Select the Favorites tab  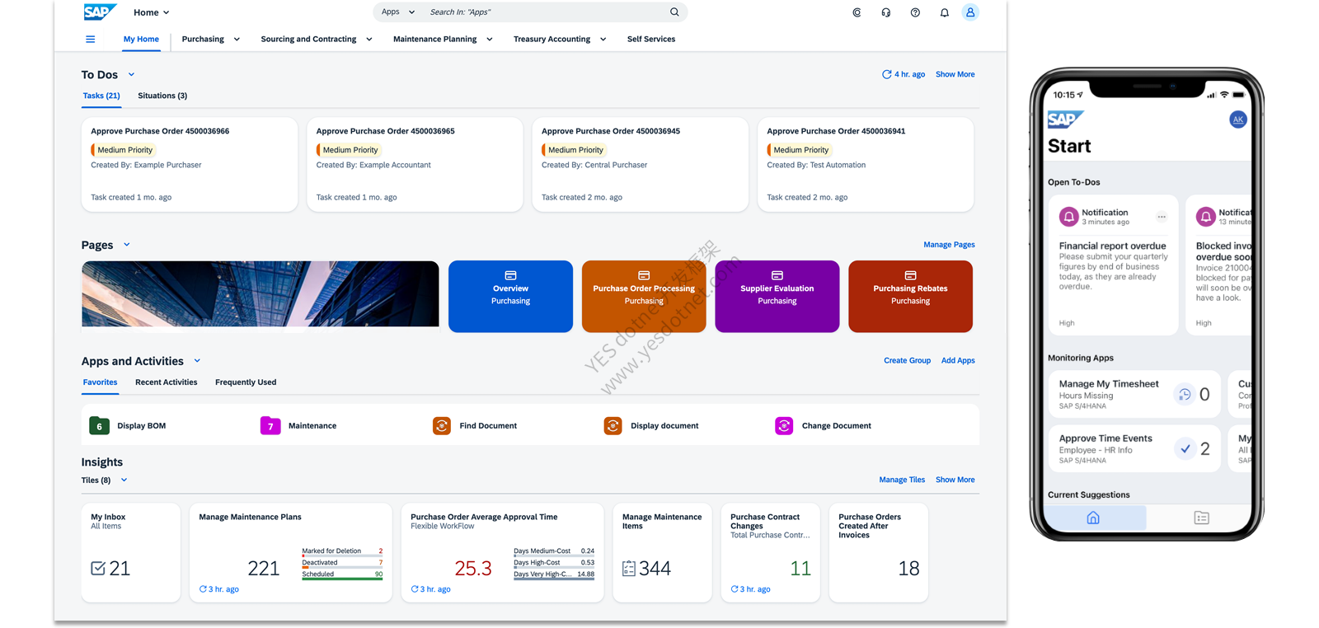tap(100, 382)
